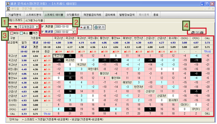Switch to the 수익률곡선 tab

73,15
